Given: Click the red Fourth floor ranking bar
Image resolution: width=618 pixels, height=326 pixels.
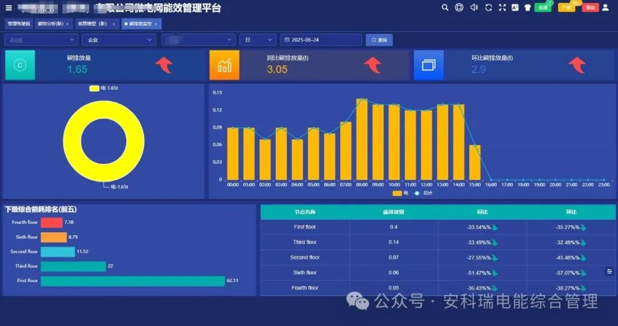Looking at the screenshot, I should [51, 223].
